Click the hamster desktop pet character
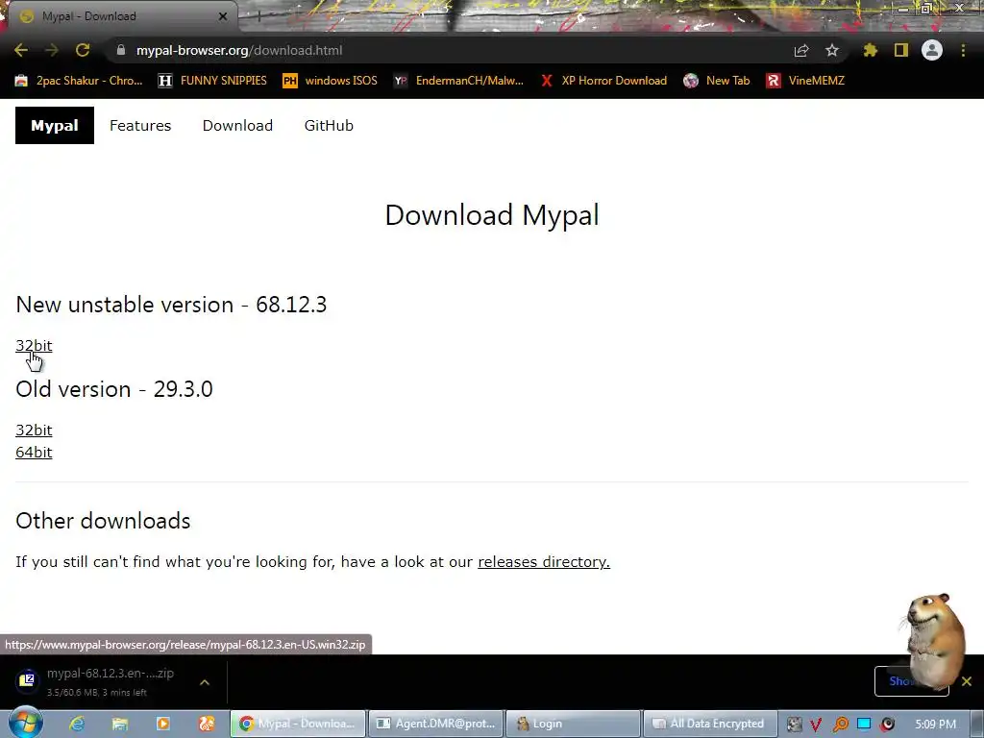The height and width of the screenshot is (738, 984). [x=933, y=640]
